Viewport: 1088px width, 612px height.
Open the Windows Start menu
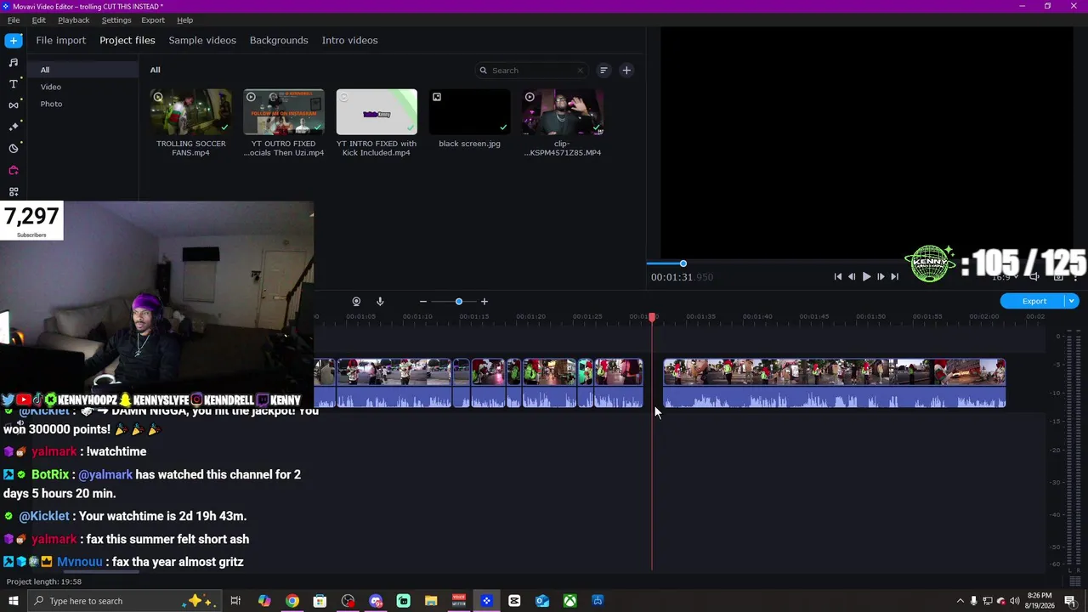click(x=14, y=601)
